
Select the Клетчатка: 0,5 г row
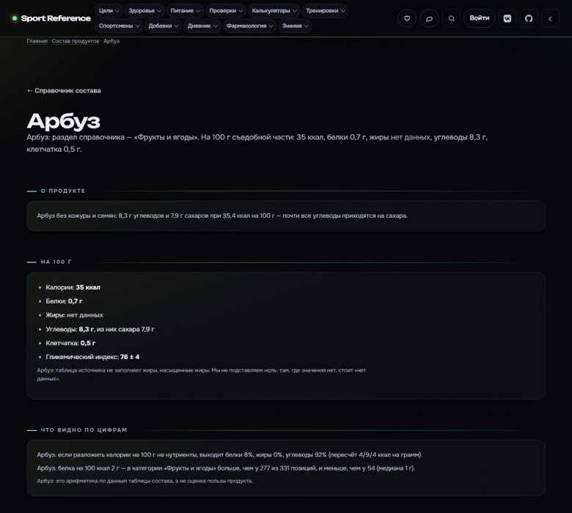click(70, 343)
